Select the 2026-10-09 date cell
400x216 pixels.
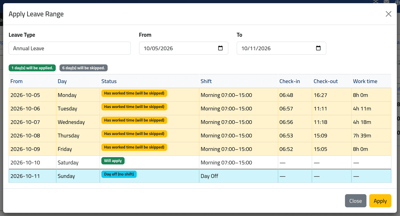click(32, 149)
